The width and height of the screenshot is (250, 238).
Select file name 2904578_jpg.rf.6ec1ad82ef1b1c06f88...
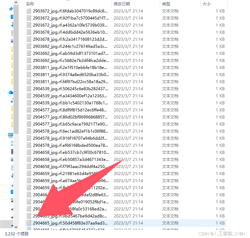(71, 131)
